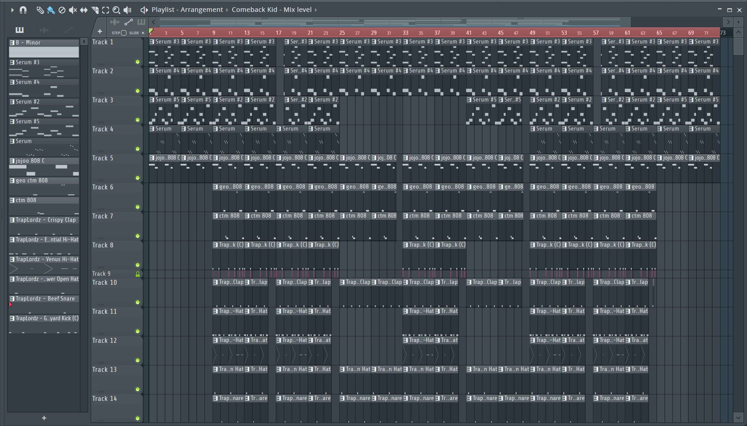This screenshot has width=747, height=426.
Task: Open menu icon of ctm 808 picker item
Action: coord(12,200)
